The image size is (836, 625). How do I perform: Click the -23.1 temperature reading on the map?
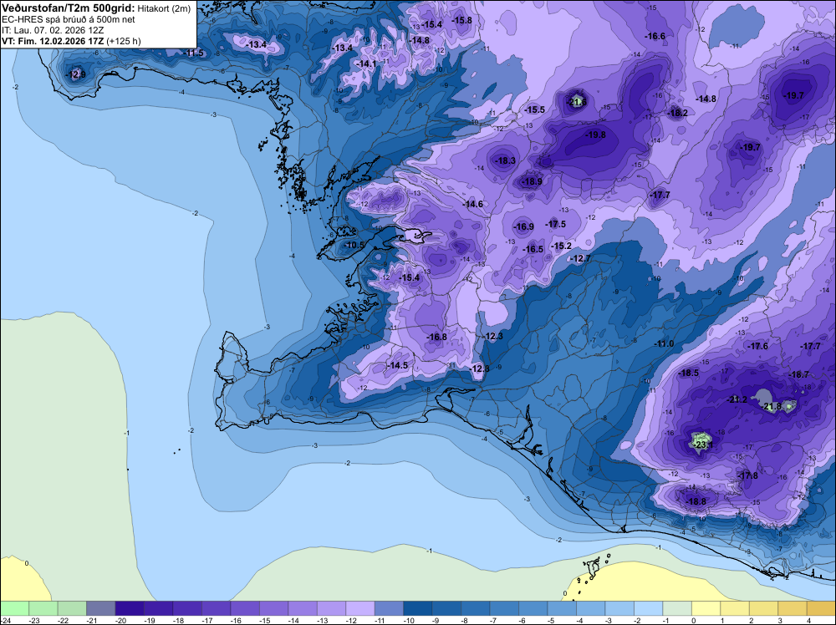(x=704, y=445)
